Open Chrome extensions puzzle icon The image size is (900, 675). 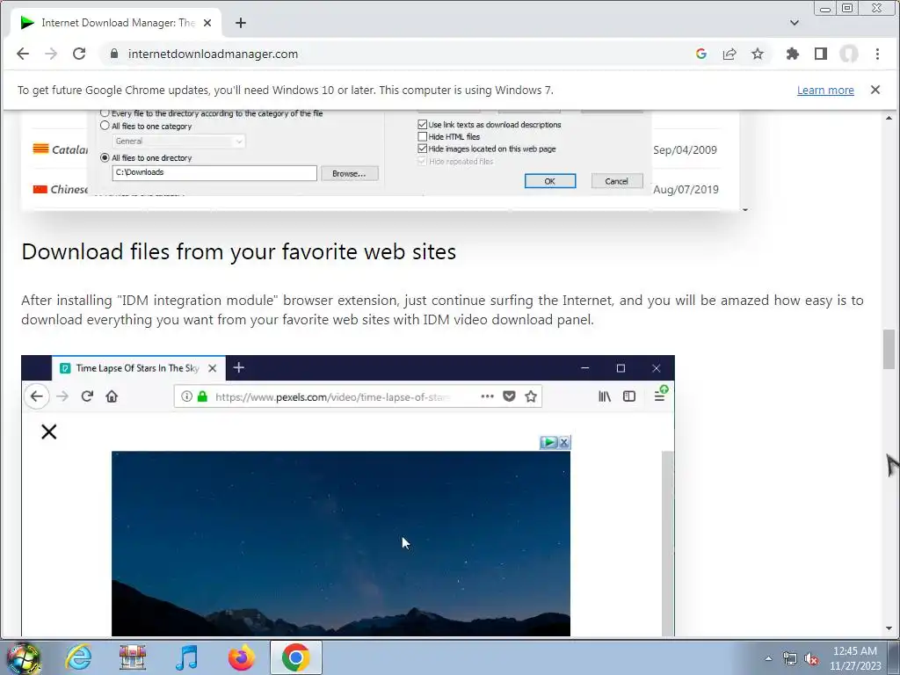click(x=793, y=54)
